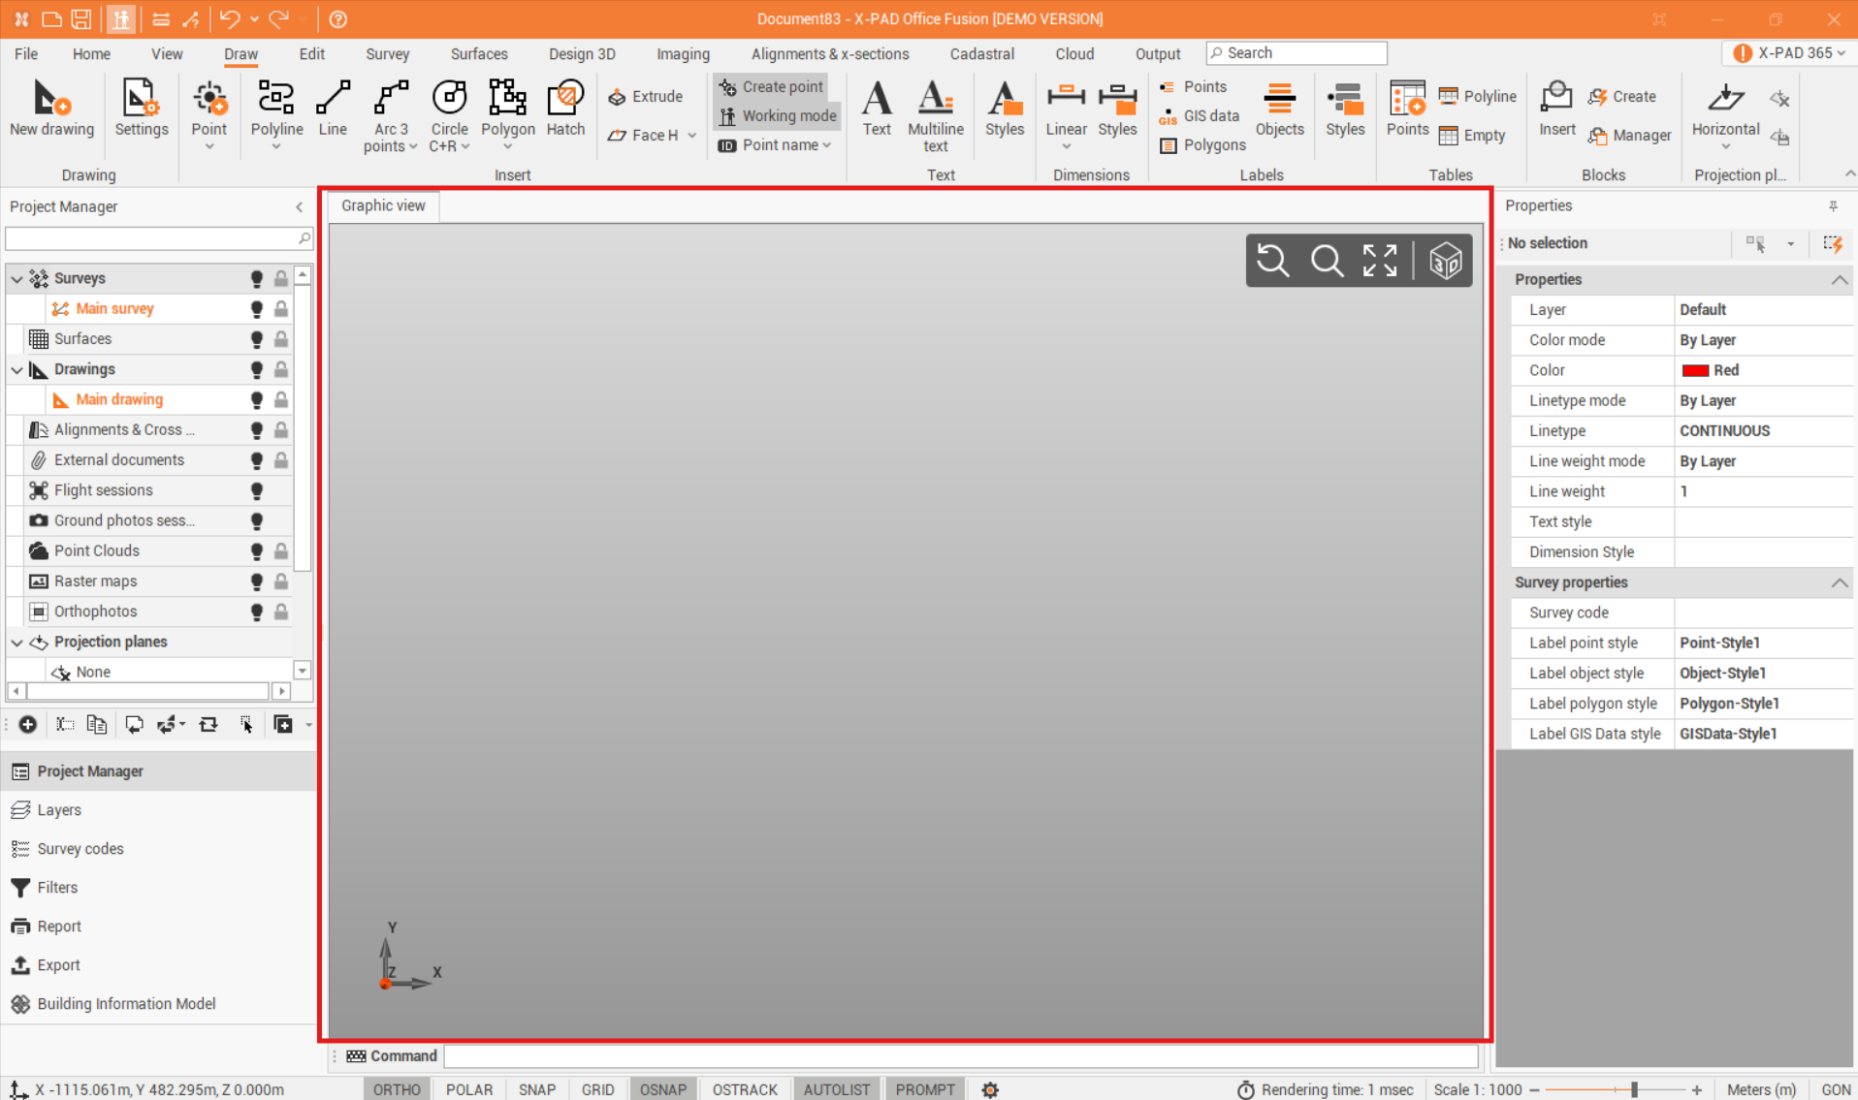Toggle visibility bulb for Point Clouds
Viewport: 1858px width, 1100px height.
[x=257, y=551]
